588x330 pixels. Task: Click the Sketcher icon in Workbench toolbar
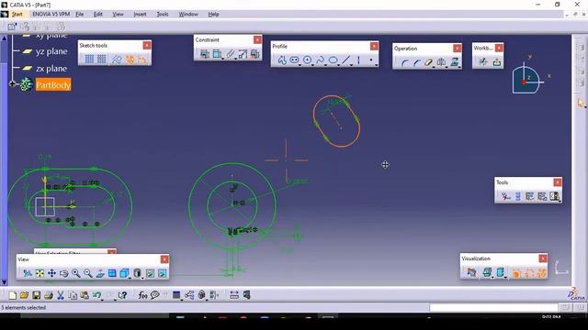(483, 61)
